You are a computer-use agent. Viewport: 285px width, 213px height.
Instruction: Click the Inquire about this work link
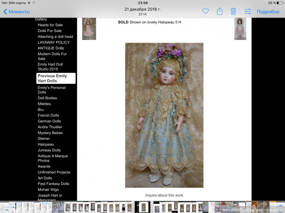pyautogui.click(x=164, y=195)
